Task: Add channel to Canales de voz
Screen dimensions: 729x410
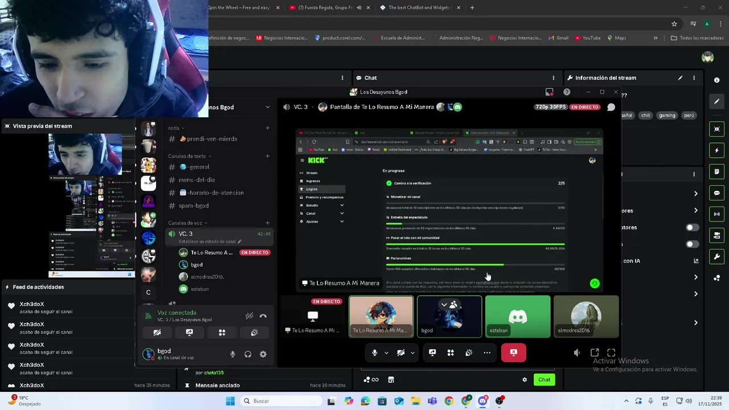Action: [268, 223]
